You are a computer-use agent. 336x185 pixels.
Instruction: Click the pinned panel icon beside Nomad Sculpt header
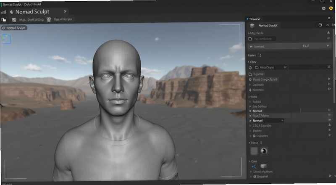click(320, 25)
